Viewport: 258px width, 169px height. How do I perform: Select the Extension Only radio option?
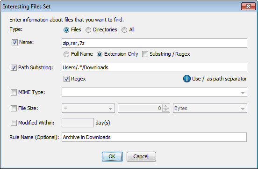100,54
